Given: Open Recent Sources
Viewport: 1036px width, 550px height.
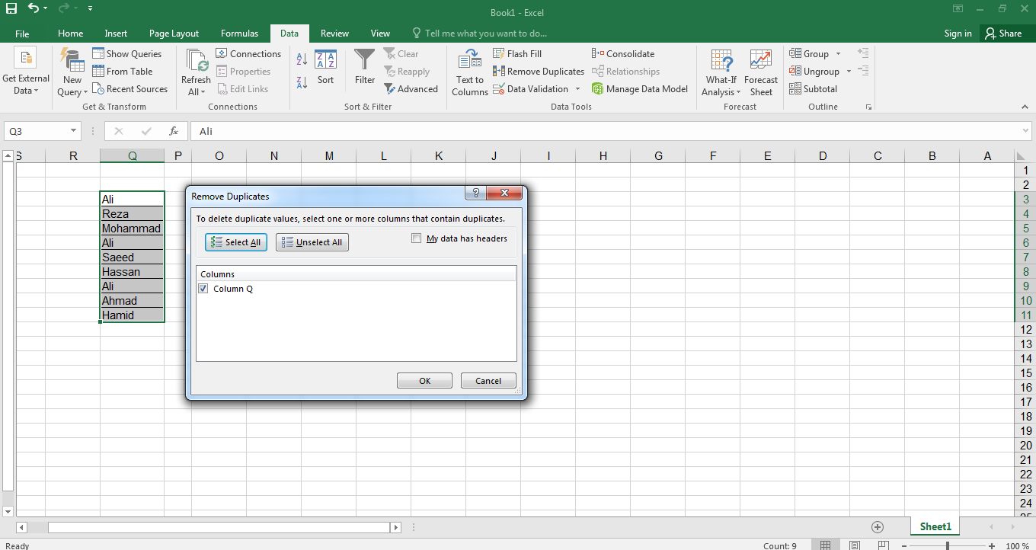Looking at the screenshot, I should 130,89.
